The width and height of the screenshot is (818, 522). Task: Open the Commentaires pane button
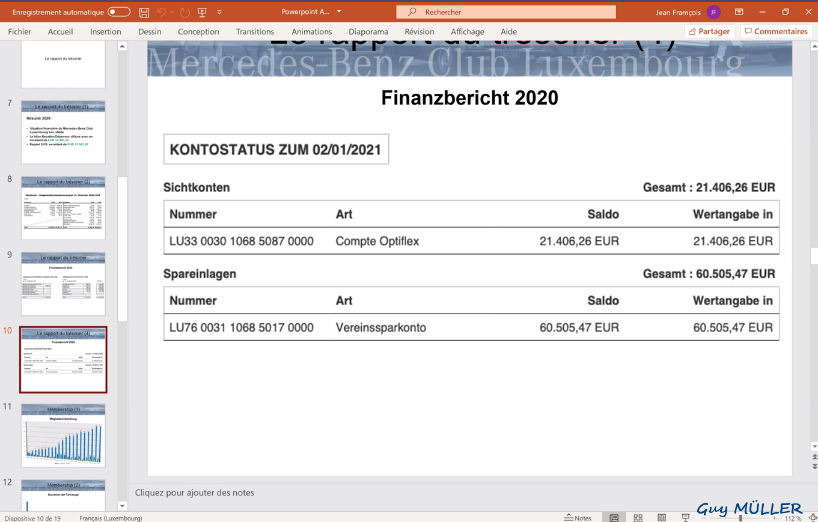pyautogui.click(x=776, y=31)
